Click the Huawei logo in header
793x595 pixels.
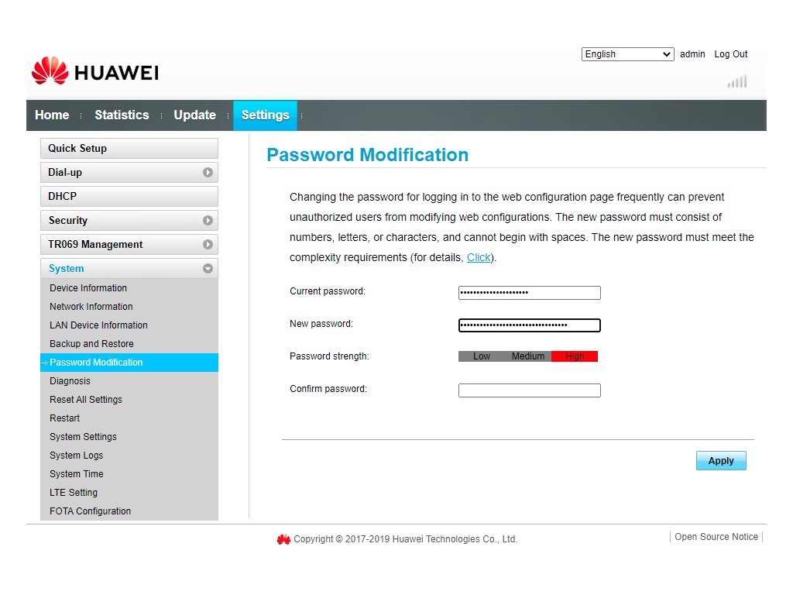(94, 72)
